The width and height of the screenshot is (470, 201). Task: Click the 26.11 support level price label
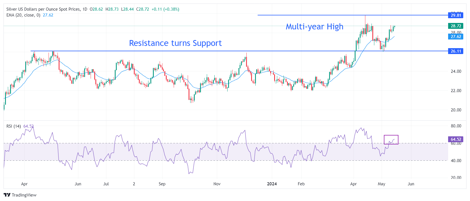pos(456,51)
